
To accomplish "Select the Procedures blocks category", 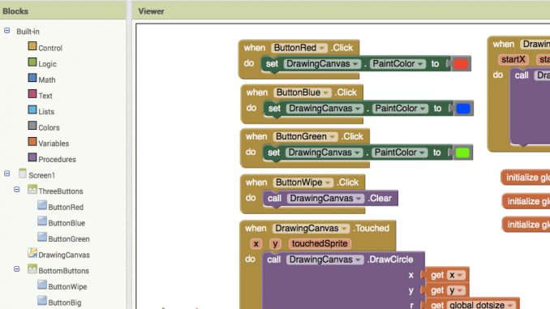I will 52,159.
